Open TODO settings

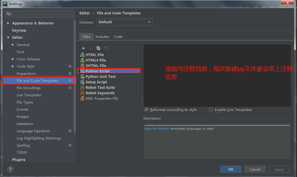[22, 152]
